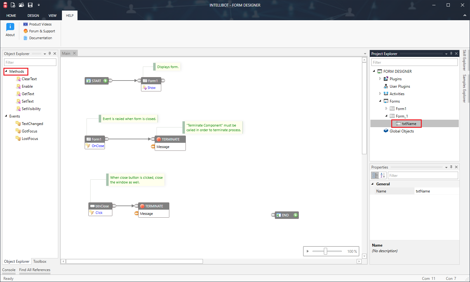Expand the Plugins tree item
Viewport: 470px width, 282px height.
click(x=380, y=79)
